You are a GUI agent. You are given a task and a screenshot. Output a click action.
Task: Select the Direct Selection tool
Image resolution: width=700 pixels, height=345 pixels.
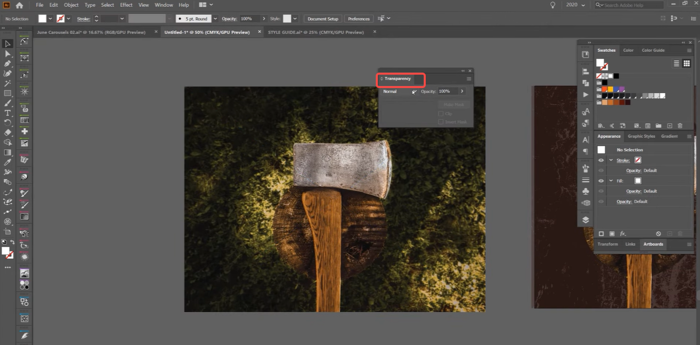click(x=7, y=54)
